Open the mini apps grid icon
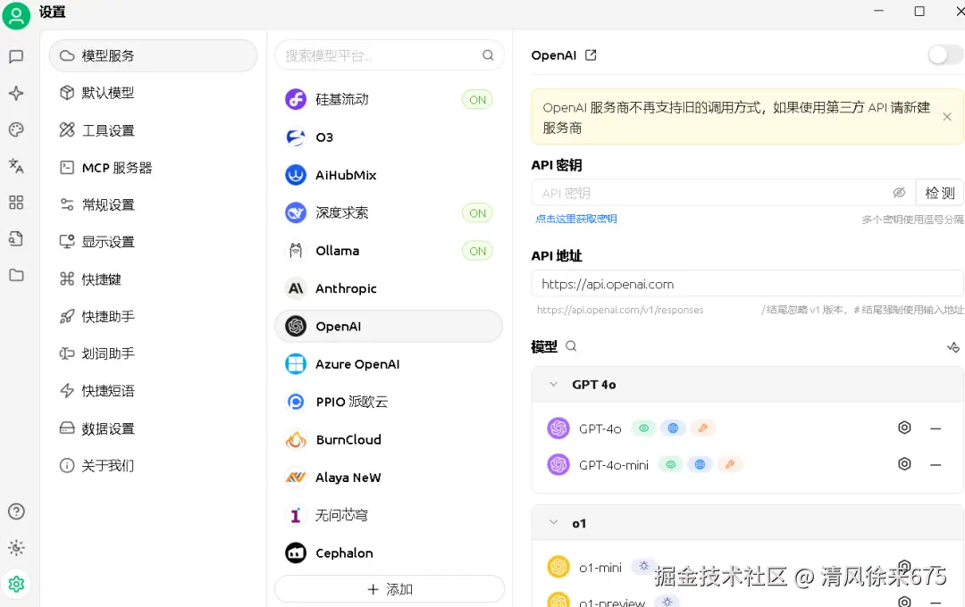Screen dimensions: 965x607 pos(16,203)
